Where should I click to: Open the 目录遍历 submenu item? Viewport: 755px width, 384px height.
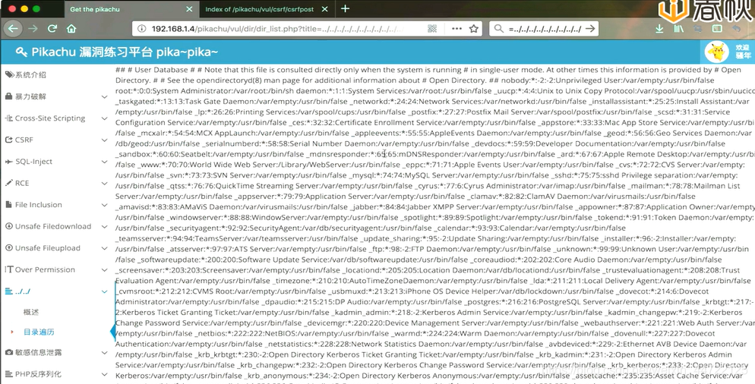coord(39,332)
